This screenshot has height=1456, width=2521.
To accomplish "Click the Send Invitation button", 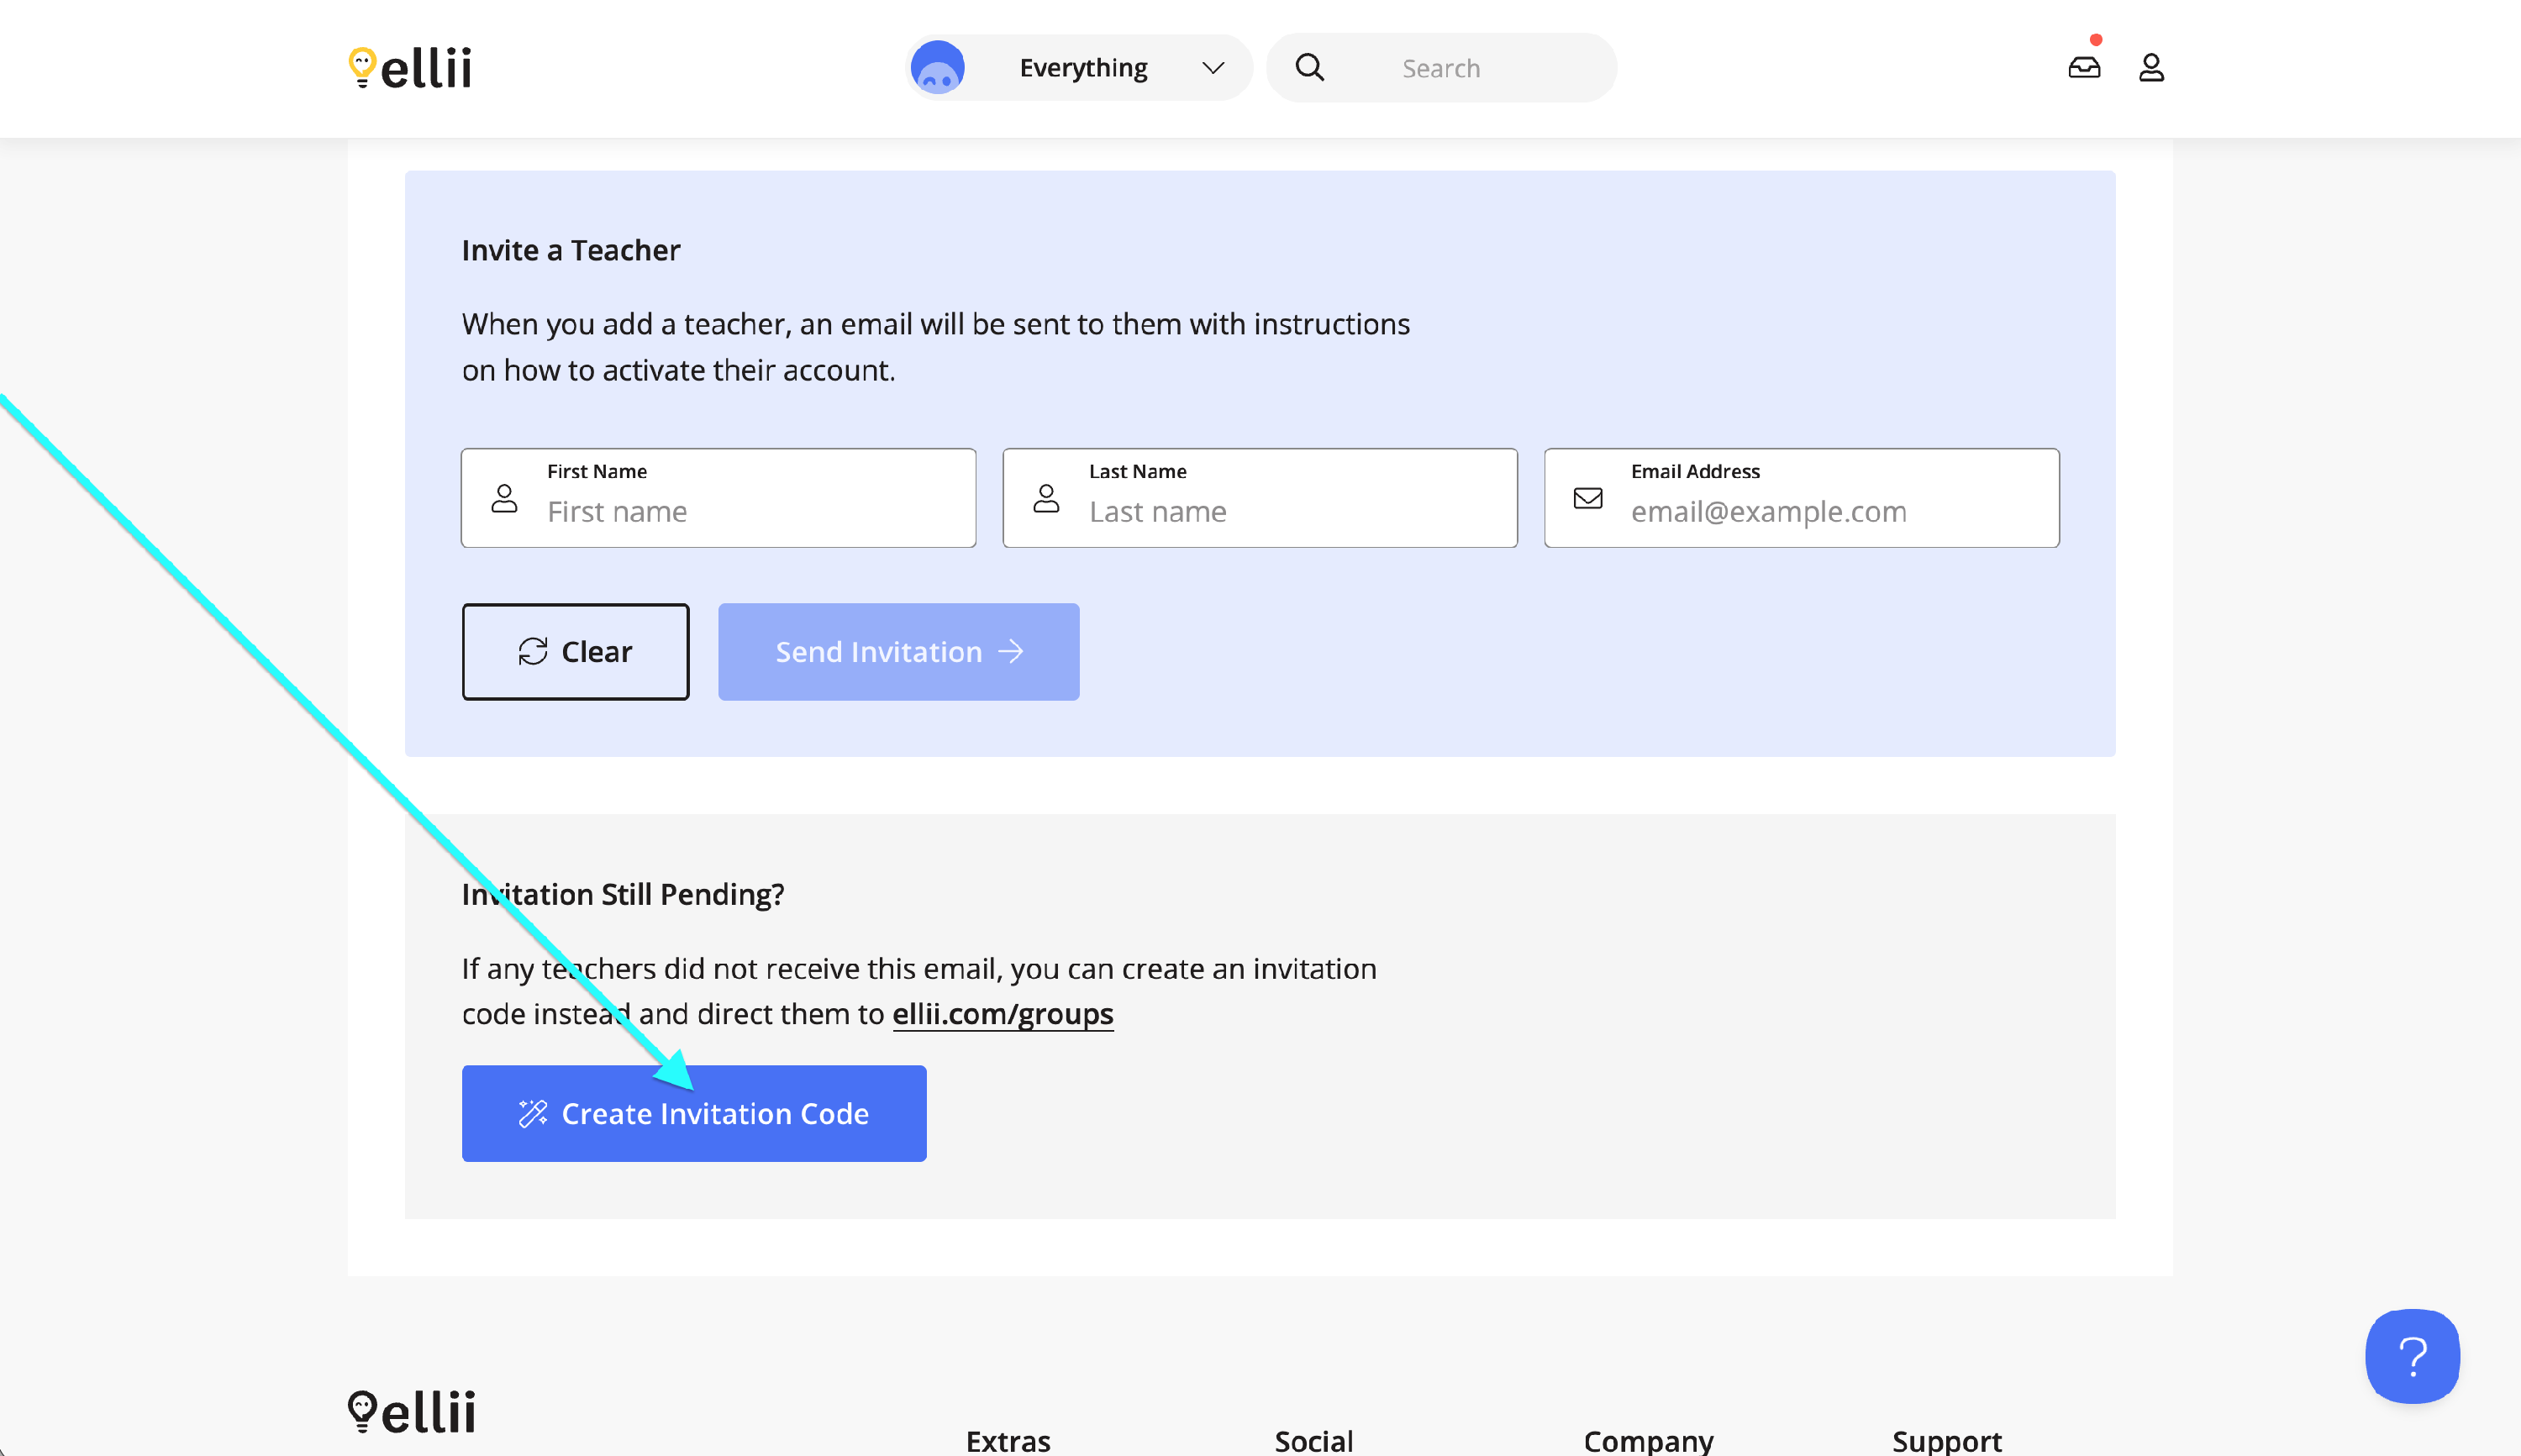I will (x=898, y=652).
